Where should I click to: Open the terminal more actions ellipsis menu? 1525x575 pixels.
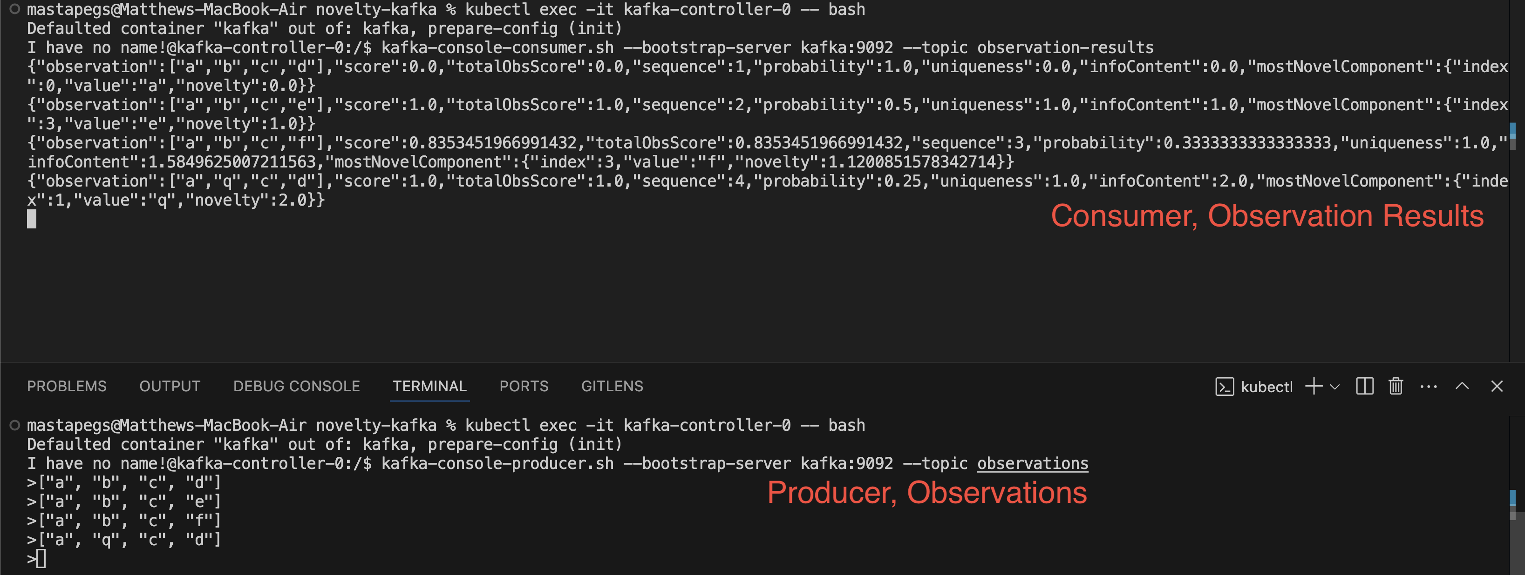[1429, 387]
